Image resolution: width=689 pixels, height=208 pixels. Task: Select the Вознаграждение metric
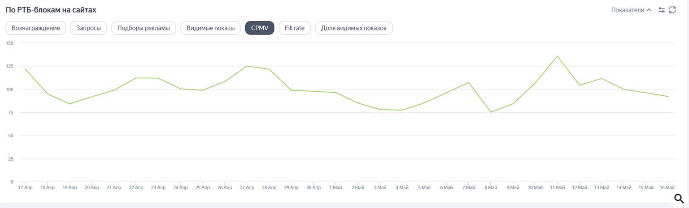(x=36, y=28)
